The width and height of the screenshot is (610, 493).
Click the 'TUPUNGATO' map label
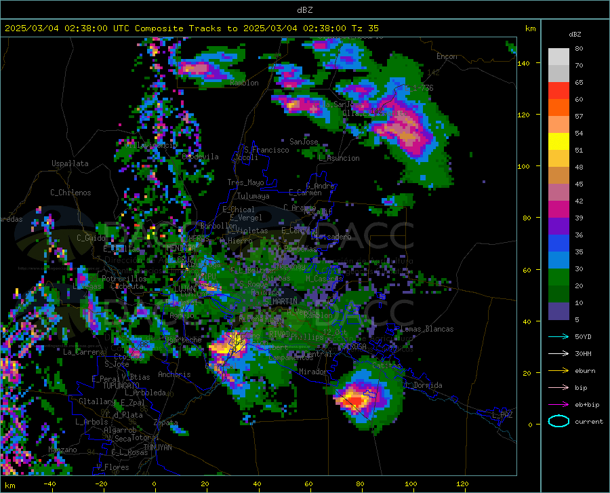pyautogui.click(x=121, y=386)
